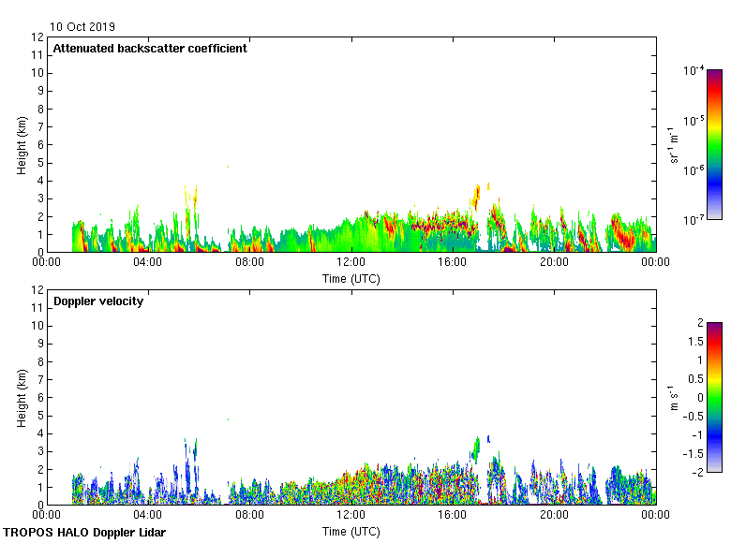Screen dimensions: 731x543
Task: Select the "Doppler velocity" plot title
Action: click(x=98, y=301)
